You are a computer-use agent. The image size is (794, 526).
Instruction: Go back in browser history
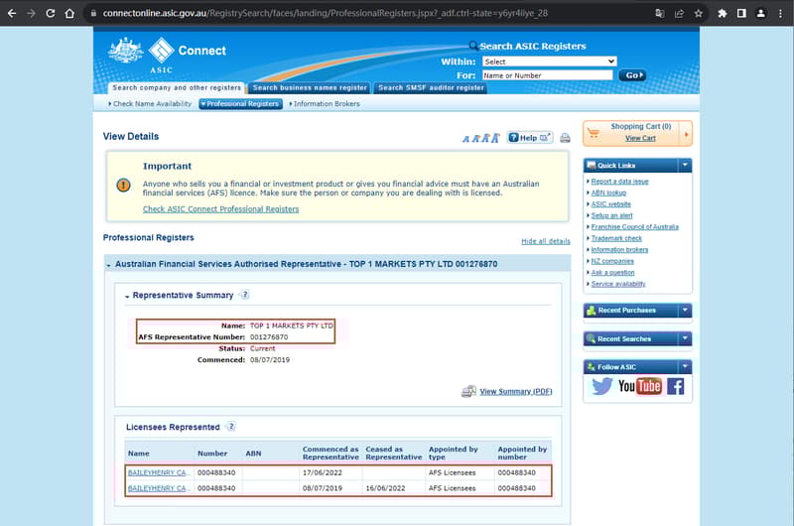tap(12, 13)
